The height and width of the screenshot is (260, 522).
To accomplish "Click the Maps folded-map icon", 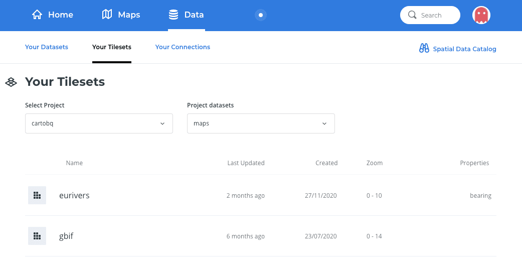I will pyautogui.click(x=107, y=15).
